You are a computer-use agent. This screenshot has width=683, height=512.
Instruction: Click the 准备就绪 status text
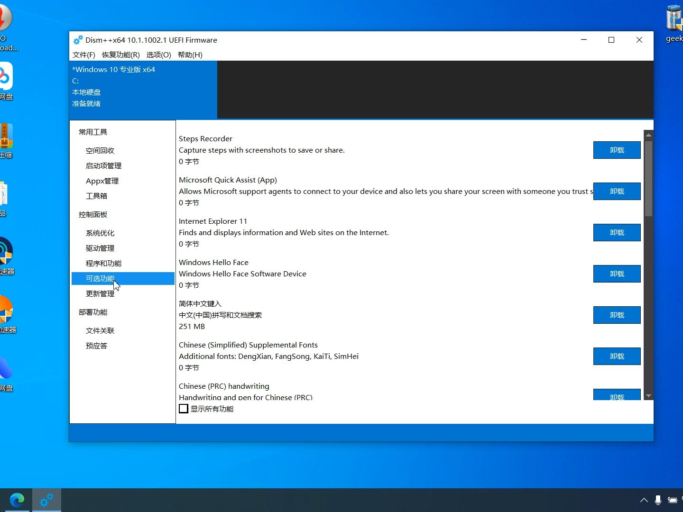[x=86, y=104]
